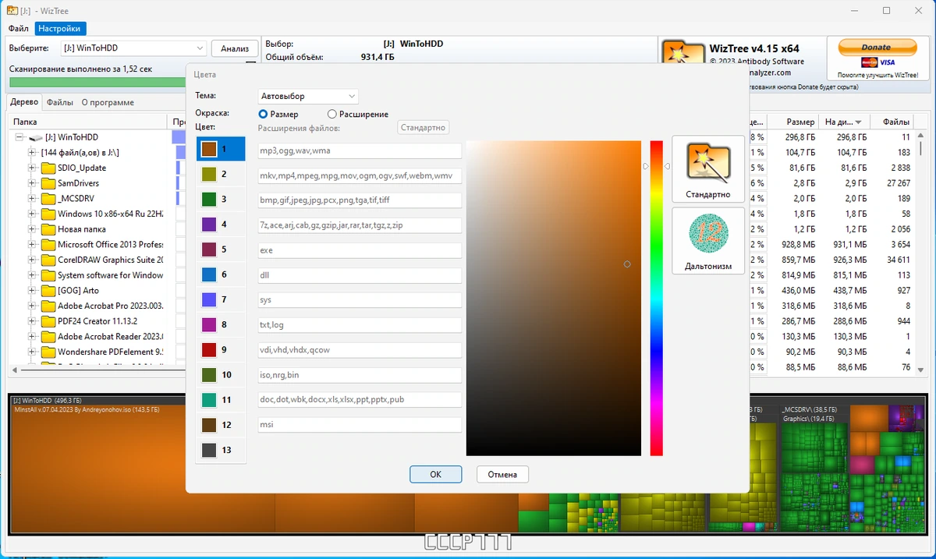Click the _MCSDRV folder icon
The height and width of the screenshot is (559, 936).
(x=48, y=198)
